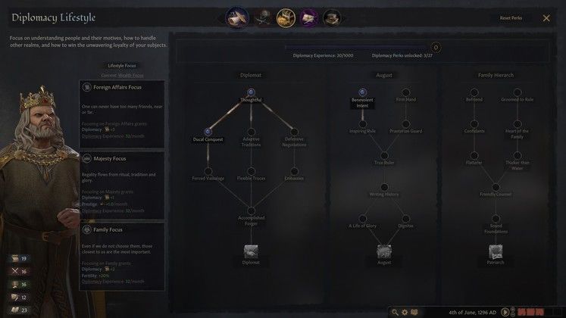Click the Reset Perks button

511,18
